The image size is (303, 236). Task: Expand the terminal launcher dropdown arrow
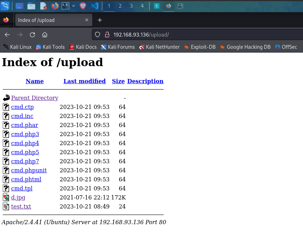coord(73,6)
